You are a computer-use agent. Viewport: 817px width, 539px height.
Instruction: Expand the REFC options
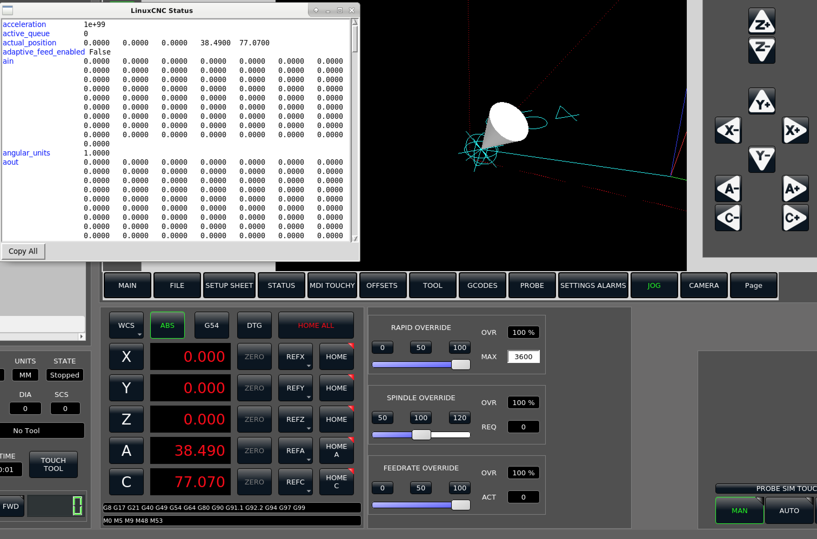(309, 491)
